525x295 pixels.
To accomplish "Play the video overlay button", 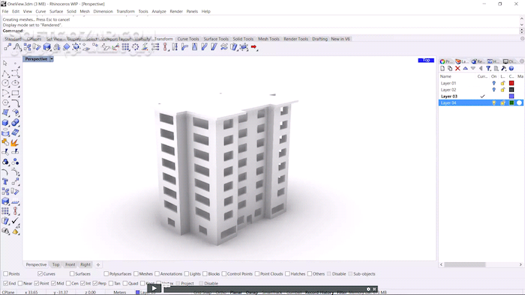I will pos(154,288).
